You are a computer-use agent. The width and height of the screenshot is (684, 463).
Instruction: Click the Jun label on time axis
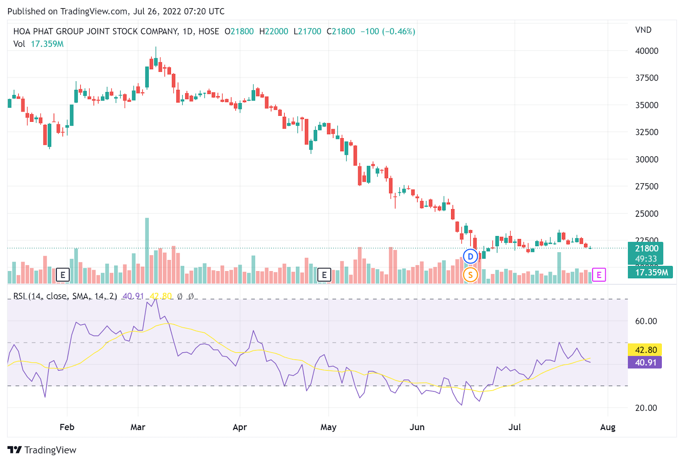(417, 427)
